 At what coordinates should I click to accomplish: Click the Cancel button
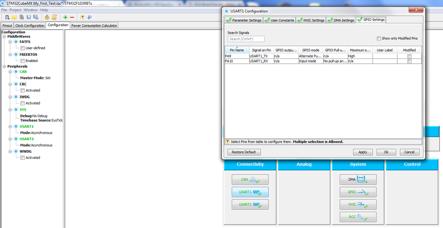click(x=409, y=152)
